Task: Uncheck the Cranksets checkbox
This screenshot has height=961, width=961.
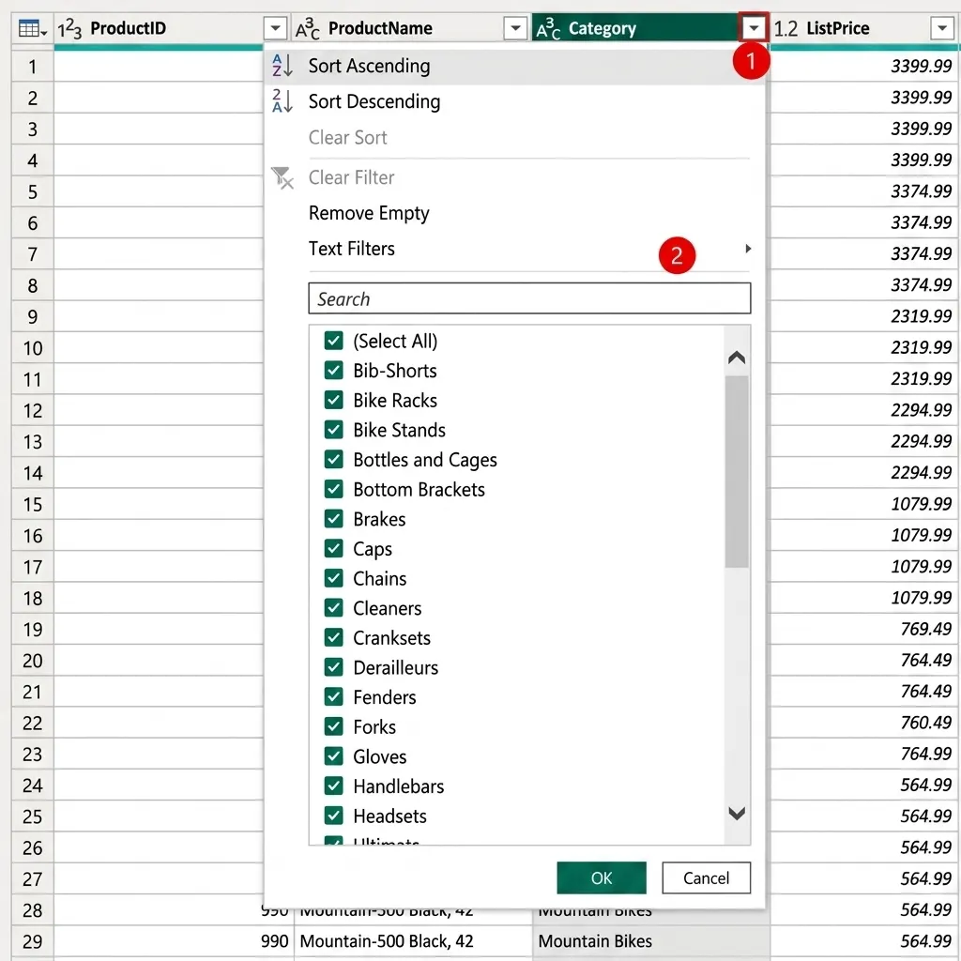Action: 334,637
